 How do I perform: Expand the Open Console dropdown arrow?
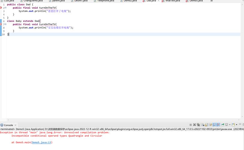tap(236, 125)
